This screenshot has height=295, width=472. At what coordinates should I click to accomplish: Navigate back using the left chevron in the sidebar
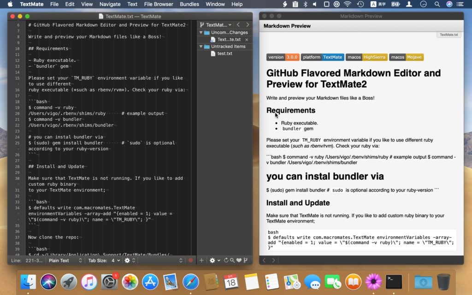tap(239, 24)
